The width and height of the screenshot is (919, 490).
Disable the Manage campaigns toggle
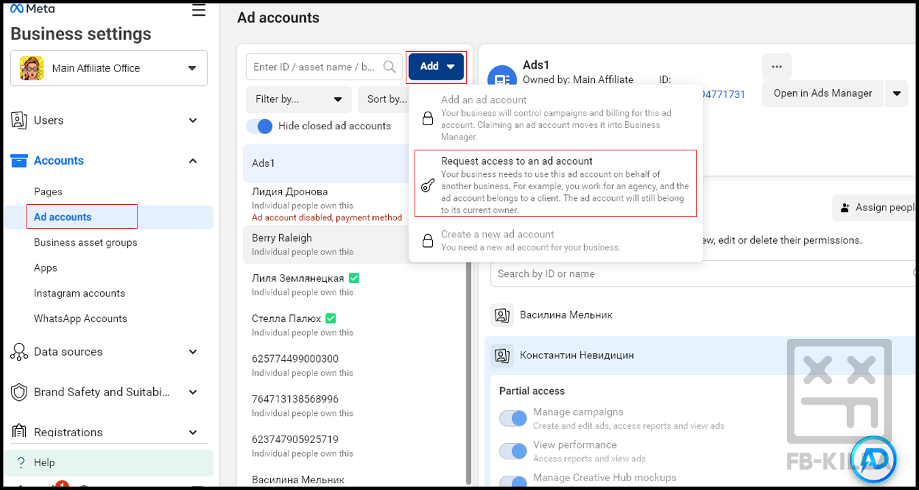coord(513,418)
